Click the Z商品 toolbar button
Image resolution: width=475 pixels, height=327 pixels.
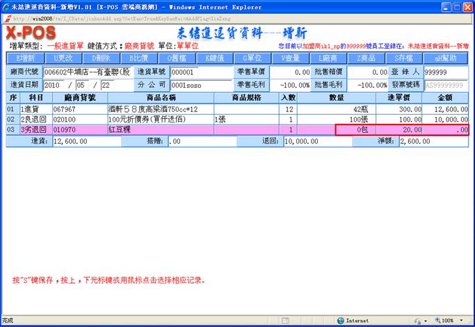(x=366, y=58)
